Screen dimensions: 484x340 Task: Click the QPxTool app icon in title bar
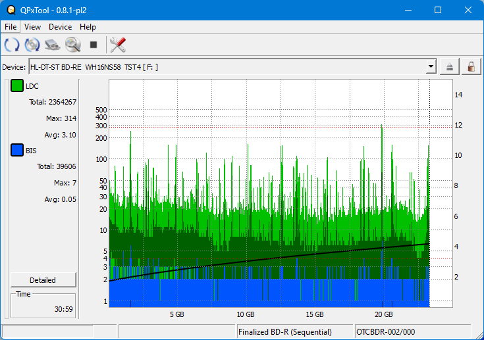pos(11,10)
